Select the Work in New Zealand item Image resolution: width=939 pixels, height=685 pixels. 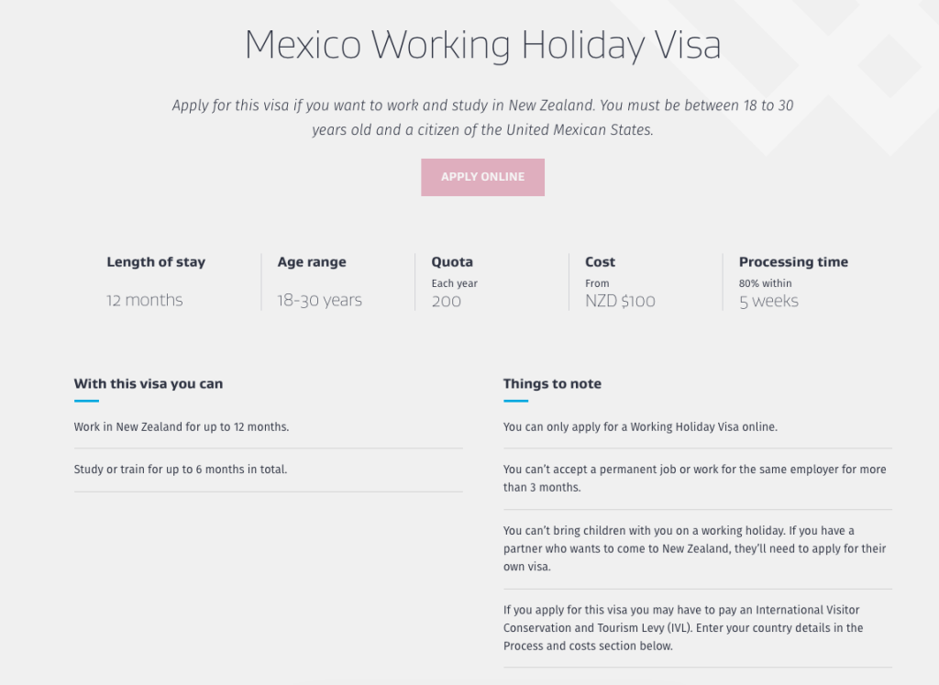coord(182,427)
